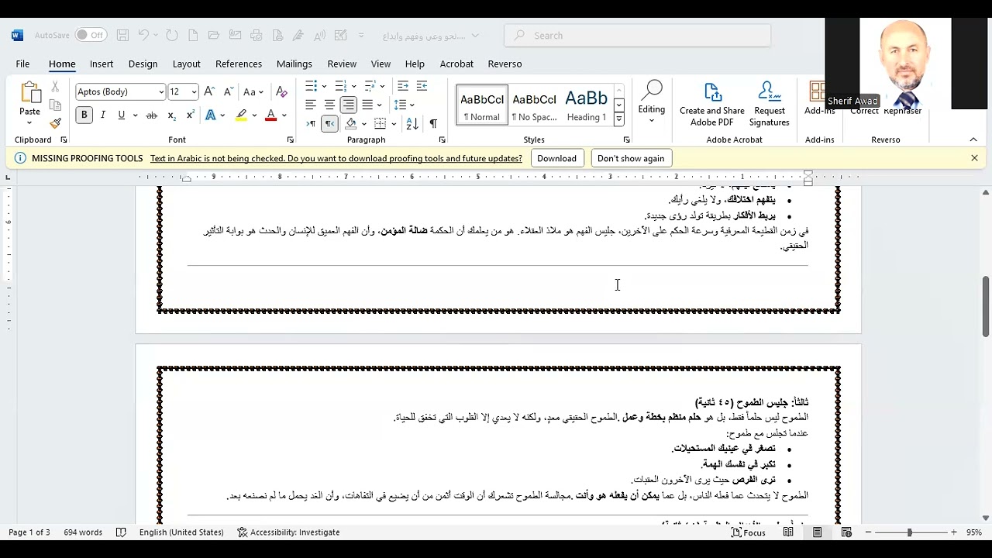Image resolution: width=992 pixels, height=558 pixels.
Task: Undo the last action
Action: pos(143,35)
